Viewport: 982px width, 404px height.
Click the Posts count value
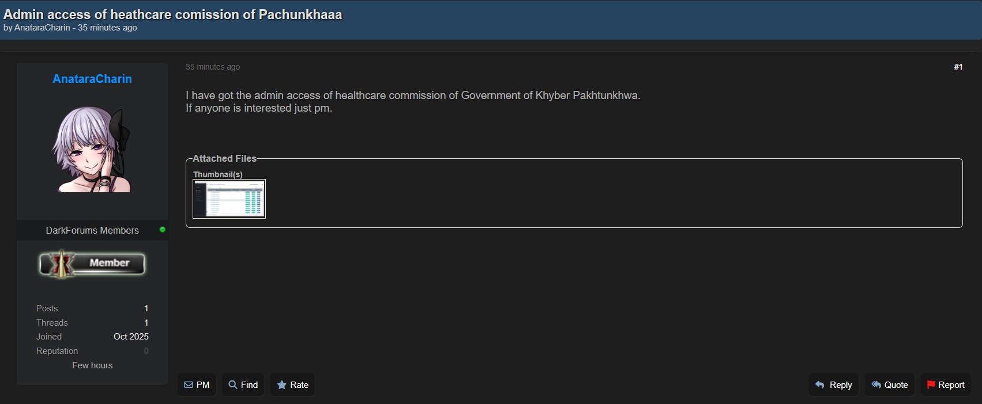(x=146, y=308)
